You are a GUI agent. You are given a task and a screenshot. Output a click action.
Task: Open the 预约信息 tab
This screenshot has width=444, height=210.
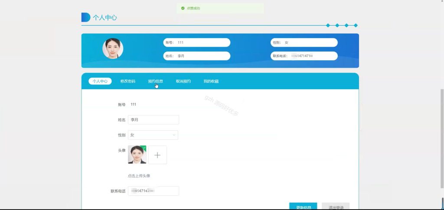pos(156,81)
